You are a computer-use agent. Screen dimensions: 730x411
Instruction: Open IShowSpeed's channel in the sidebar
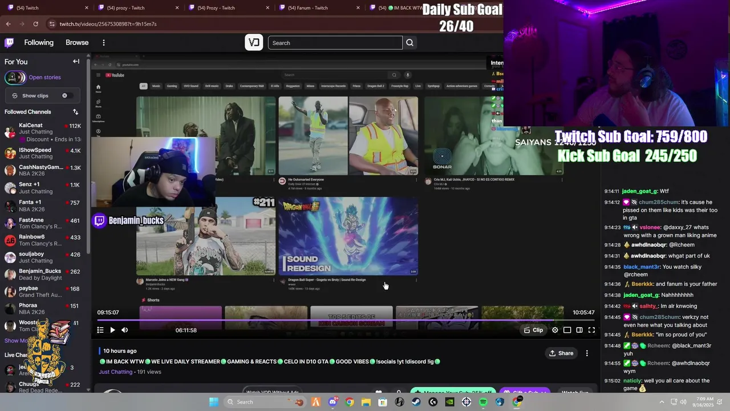pos(43,153)
